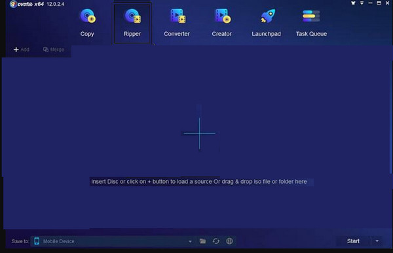Image resolution: width=393 pixels, height=253 pixels.
Task: Open the skin shirt icon in title bar
Action: coord(353,3)
